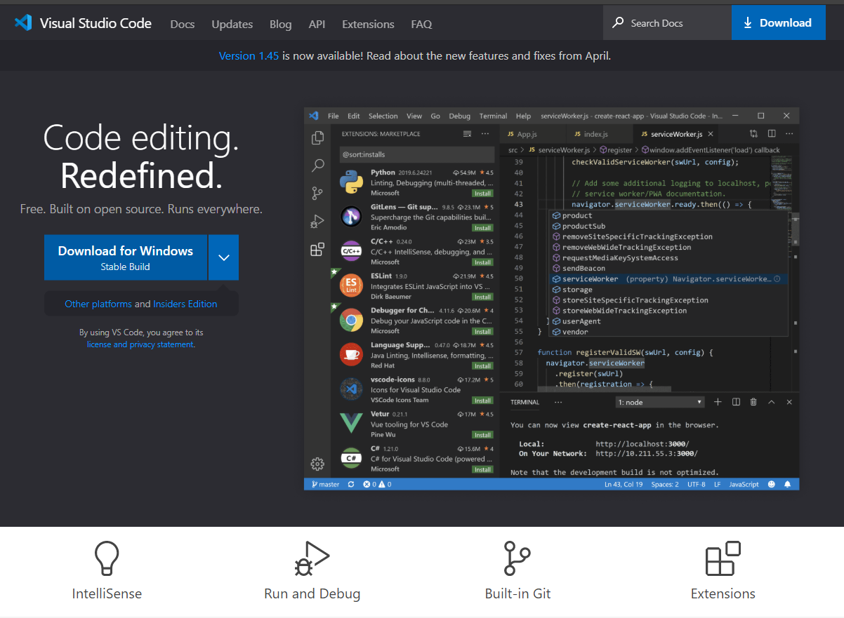Open Run and Debug in activity bar

pos(317,222)
